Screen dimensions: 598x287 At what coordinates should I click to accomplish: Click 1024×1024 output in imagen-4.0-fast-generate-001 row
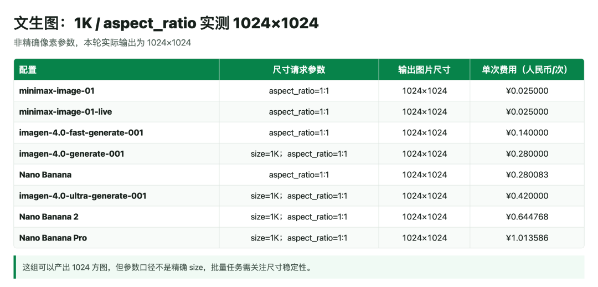point(425,133)
